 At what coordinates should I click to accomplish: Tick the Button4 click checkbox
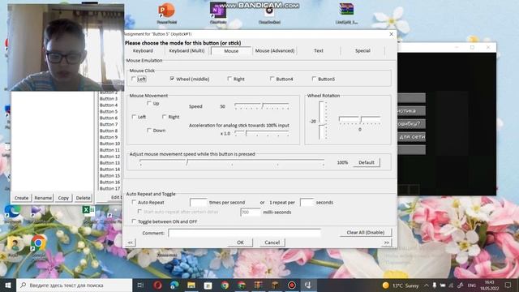click(x=272, y=79)
